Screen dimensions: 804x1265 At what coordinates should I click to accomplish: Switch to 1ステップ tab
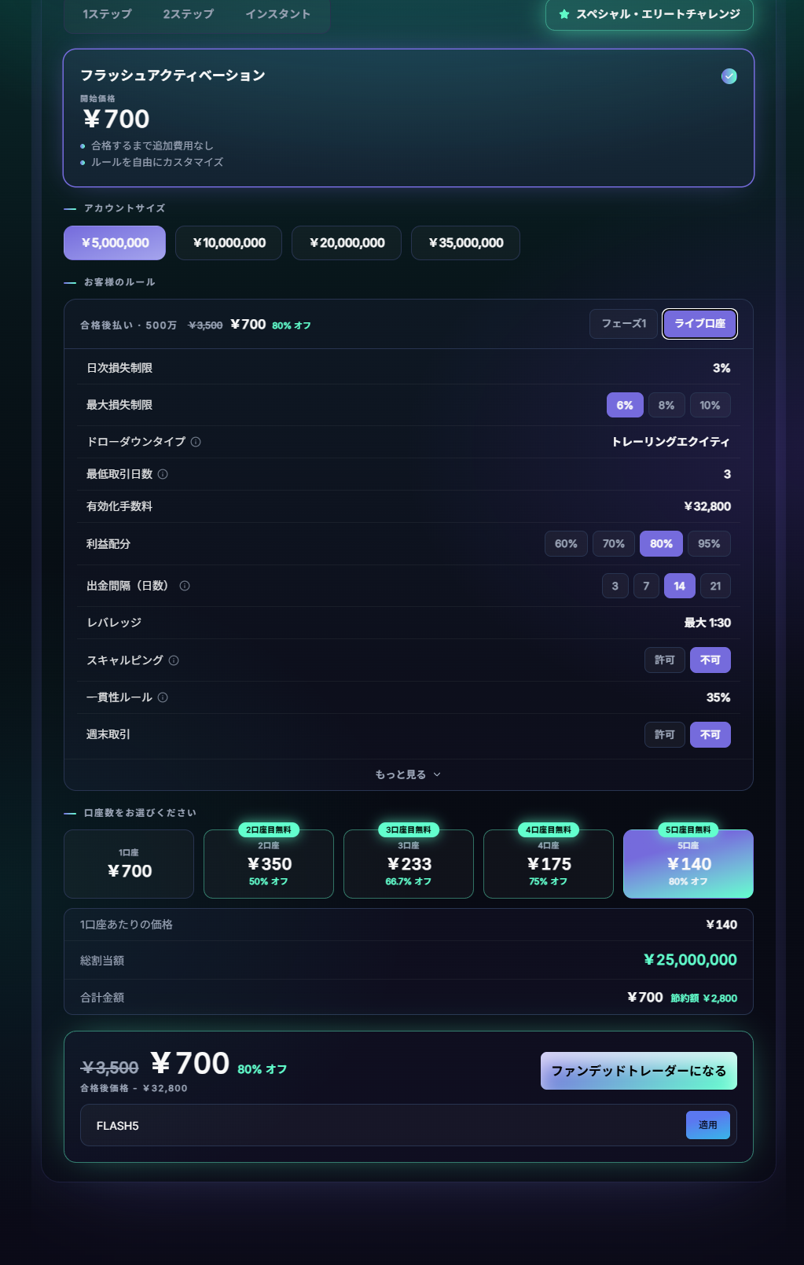point(107,14)
